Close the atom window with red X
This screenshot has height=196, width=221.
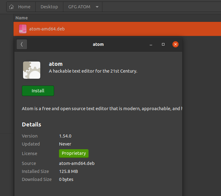tap(175, 44)
